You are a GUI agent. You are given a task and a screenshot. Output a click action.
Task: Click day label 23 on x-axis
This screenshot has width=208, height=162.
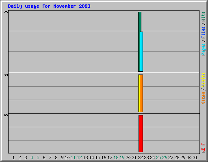[146, 158]
